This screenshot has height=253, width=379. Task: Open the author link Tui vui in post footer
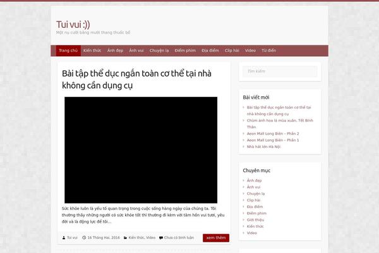(x=72, y=238)
